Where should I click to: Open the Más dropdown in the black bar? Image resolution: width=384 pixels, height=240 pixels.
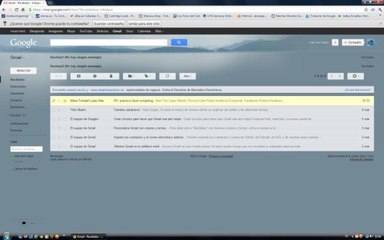click(x=159, y=31)
